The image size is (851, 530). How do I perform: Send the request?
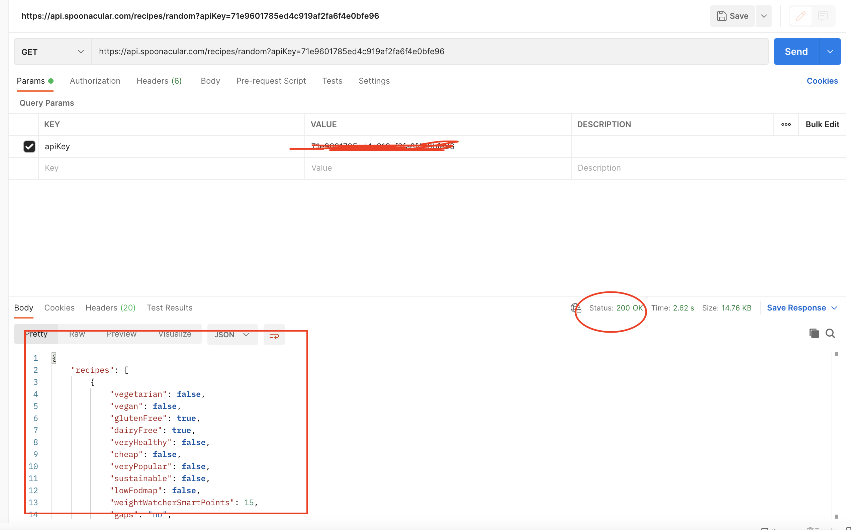(x=796, y=52)
